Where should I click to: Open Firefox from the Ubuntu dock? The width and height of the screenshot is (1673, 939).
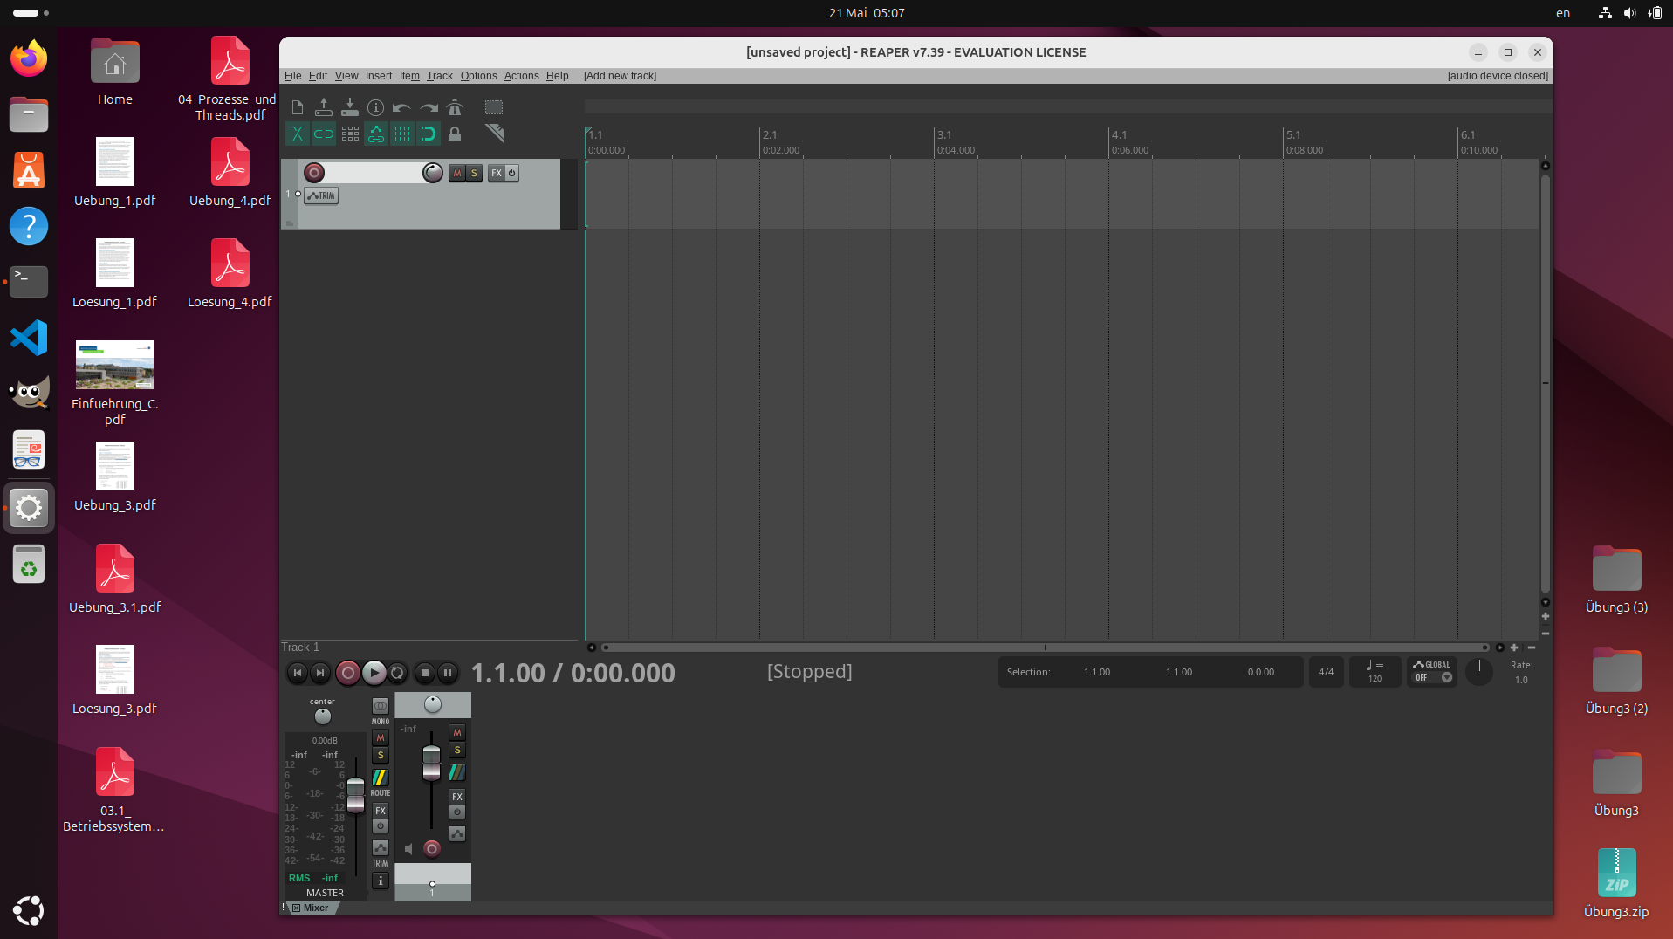pyautogui.click(x=29, y=58)
